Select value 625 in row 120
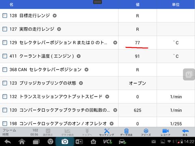Image resolution: width=195 pixels, height=146 pixels. click(x=137, y=110)
